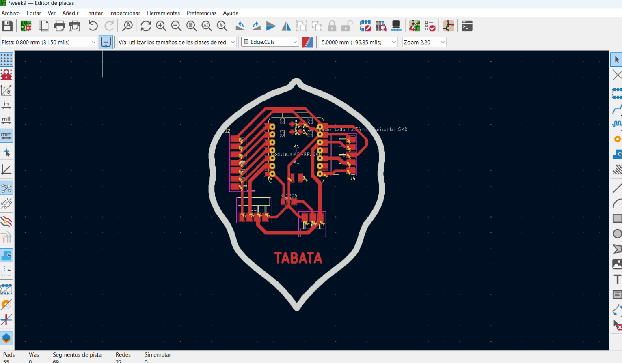Select the arrow selection tool
Screen dimensions: 622x363
(617, 60)
